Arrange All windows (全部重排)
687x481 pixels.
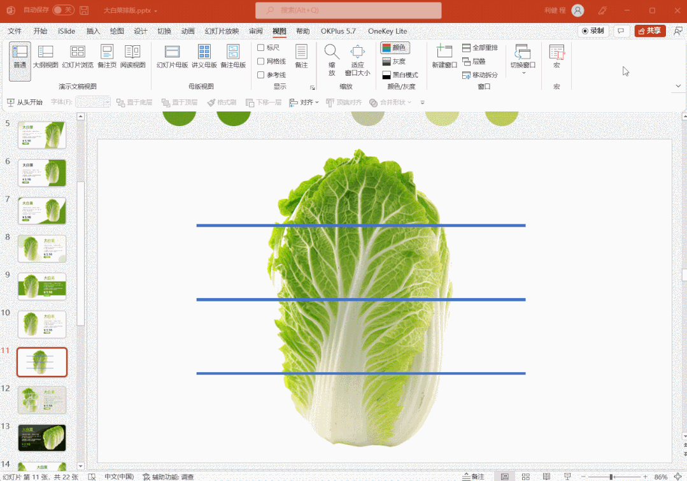pos(480,47)
